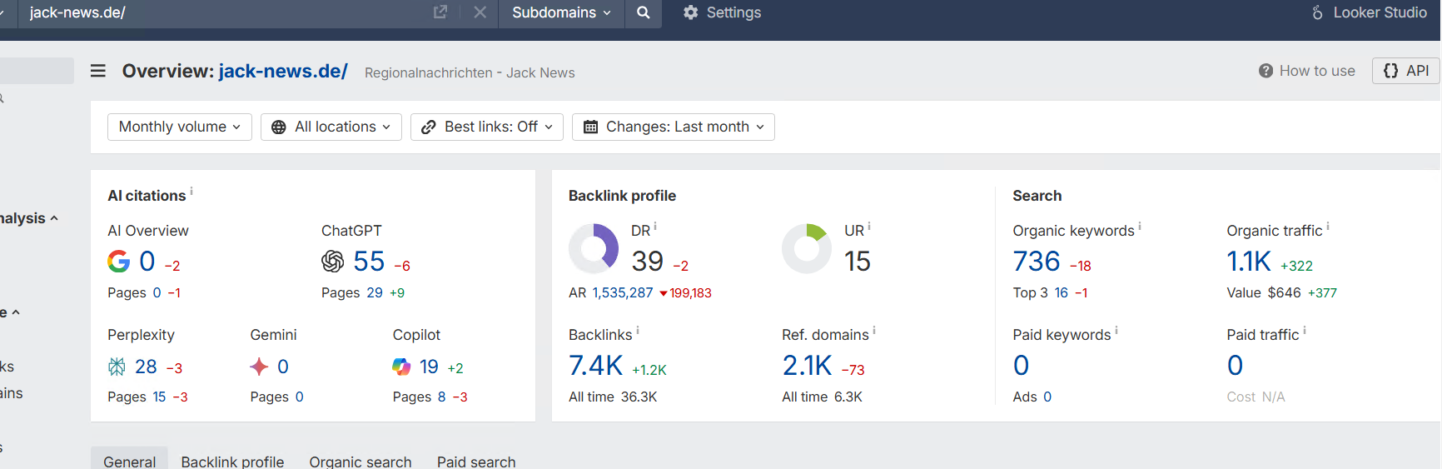Open Best links: Off dropdown
Viewport: 1442px width, 469px height.
[486, 127]
